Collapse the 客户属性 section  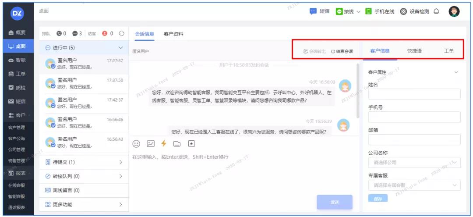tap(456, 72)
